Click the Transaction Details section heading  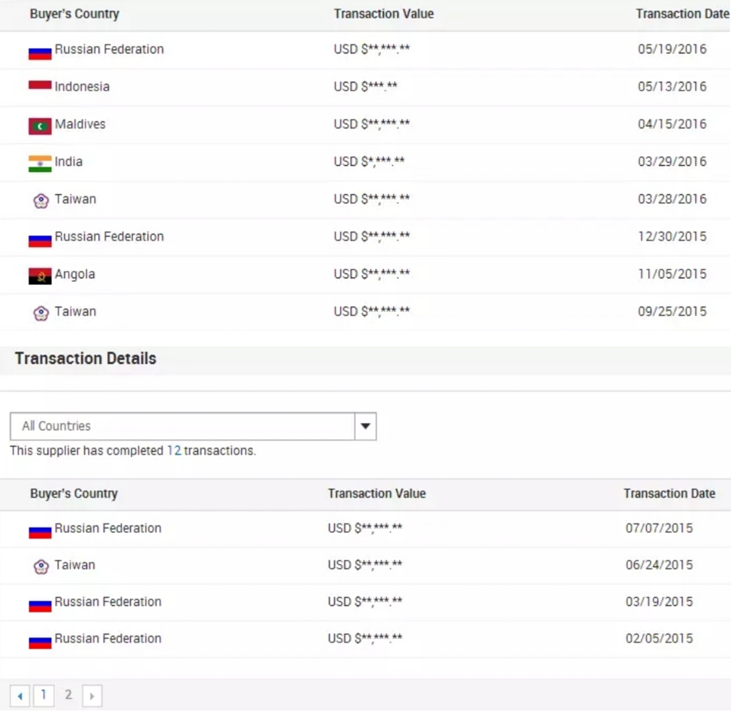(86, 359)
